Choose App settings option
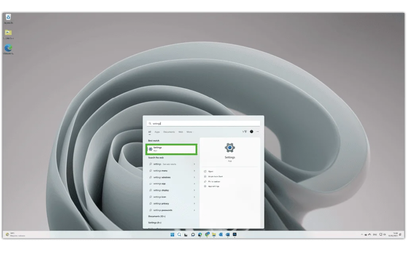The width and height of the screenshot is (407, 254). coord(211,187)
